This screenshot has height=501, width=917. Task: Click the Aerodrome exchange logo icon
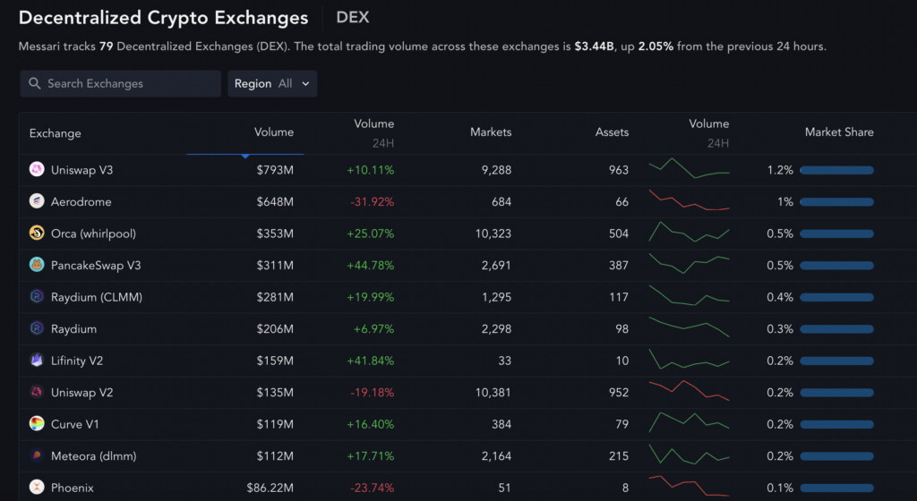coord(36,201)
